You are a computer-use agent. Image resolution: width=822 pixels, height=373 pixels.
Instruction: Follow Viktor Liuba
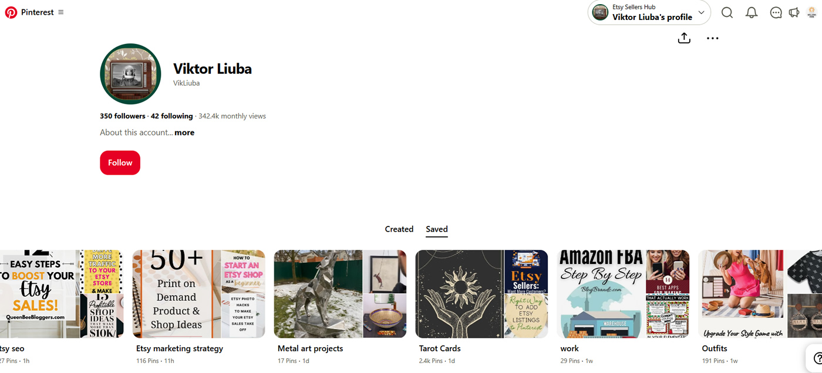(120, 162)
